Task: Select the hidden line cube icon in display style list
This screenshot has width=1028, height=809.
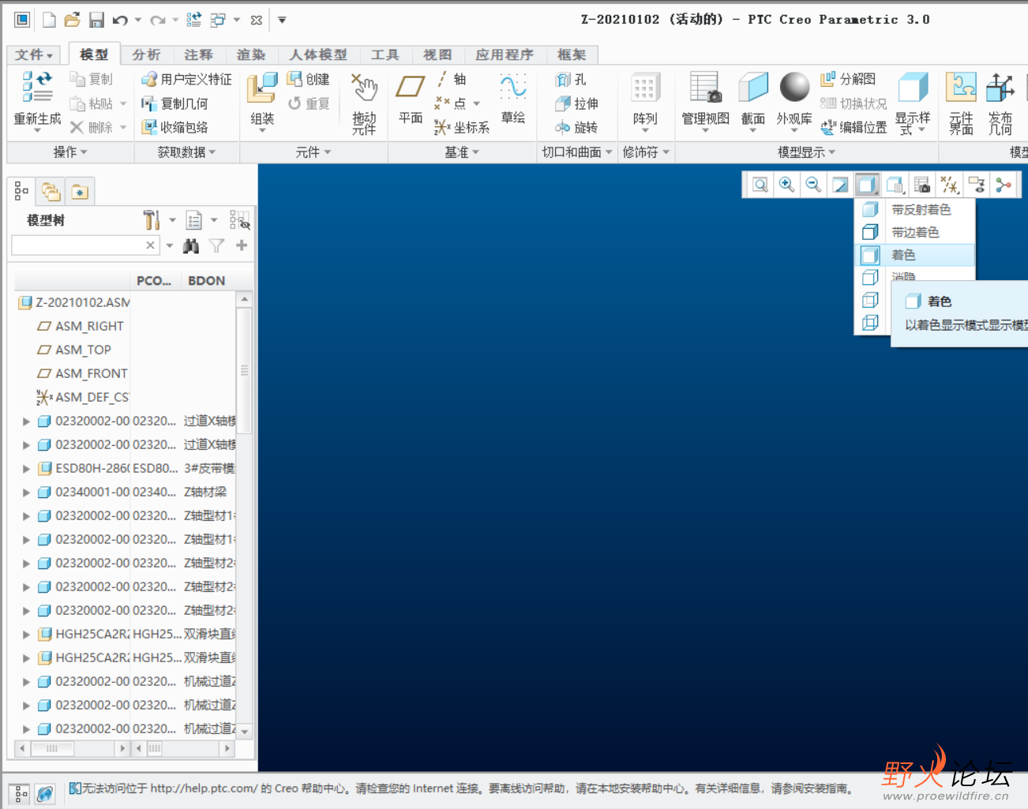Action: coord(870,300)
